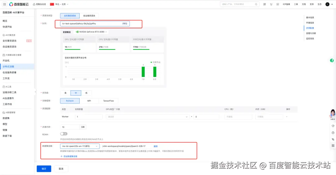Click the Baidu AI Cloud logo
Image resolution: width=336 pixels, height=175 pixels.
click(x=19, y=4)
